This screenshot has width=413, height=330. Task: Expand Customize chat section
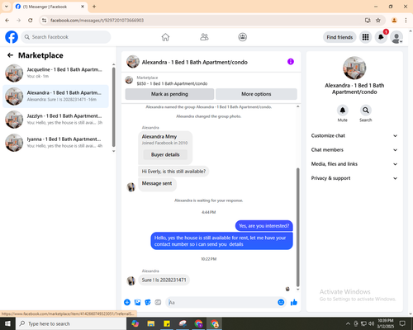coord(354,135)
